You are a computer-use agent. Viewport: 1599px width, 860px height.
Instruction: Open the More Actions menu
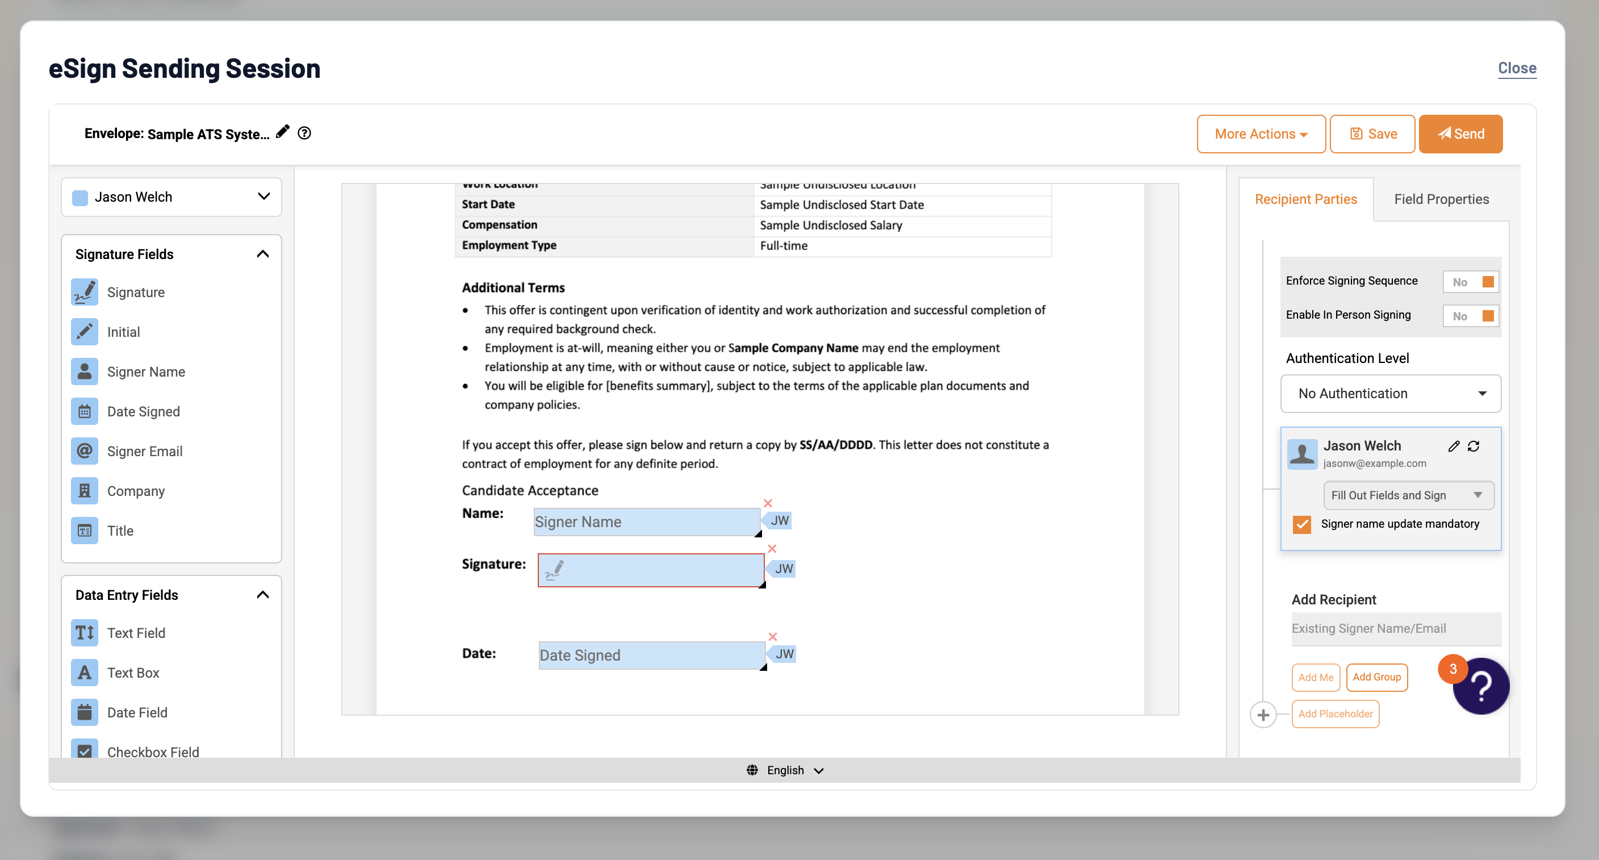coord(1261,133)
